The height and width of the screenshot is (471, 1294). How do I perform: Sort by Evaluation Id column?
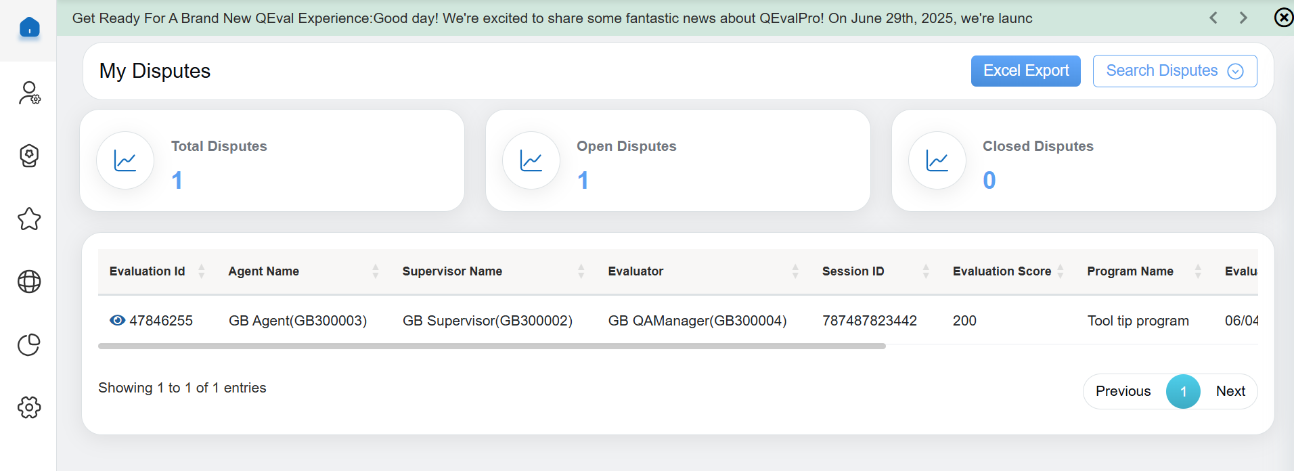(201, 271)
